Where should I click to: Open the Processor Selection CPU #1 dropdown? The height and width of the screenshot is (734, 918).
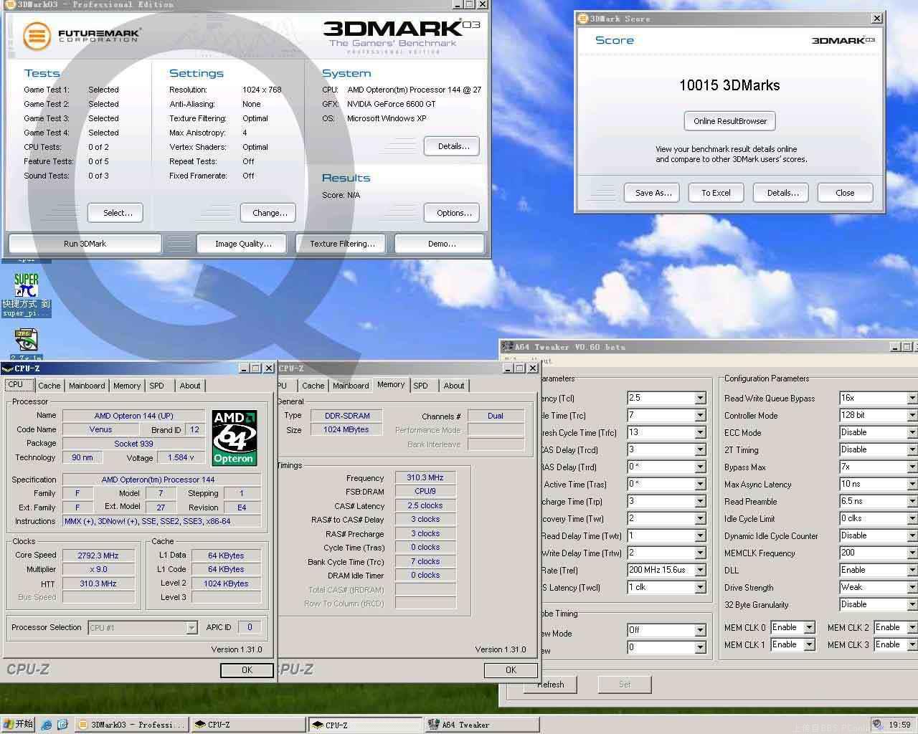pos(143,628)
